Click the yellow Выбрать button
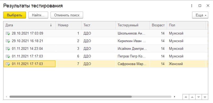 (15, 15)
